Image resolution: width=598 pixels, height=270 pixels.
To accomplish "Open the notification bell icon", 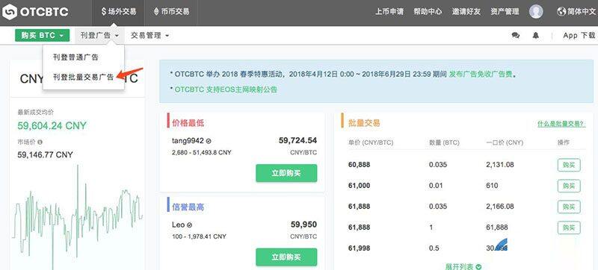I will [536, 35].
